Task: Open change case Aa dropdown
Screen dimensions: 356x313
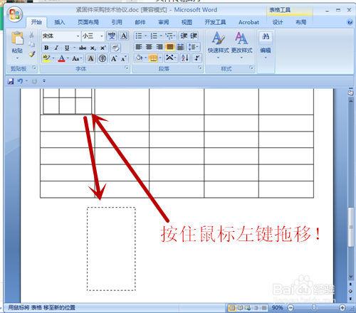Action: [x=77, y=58]
